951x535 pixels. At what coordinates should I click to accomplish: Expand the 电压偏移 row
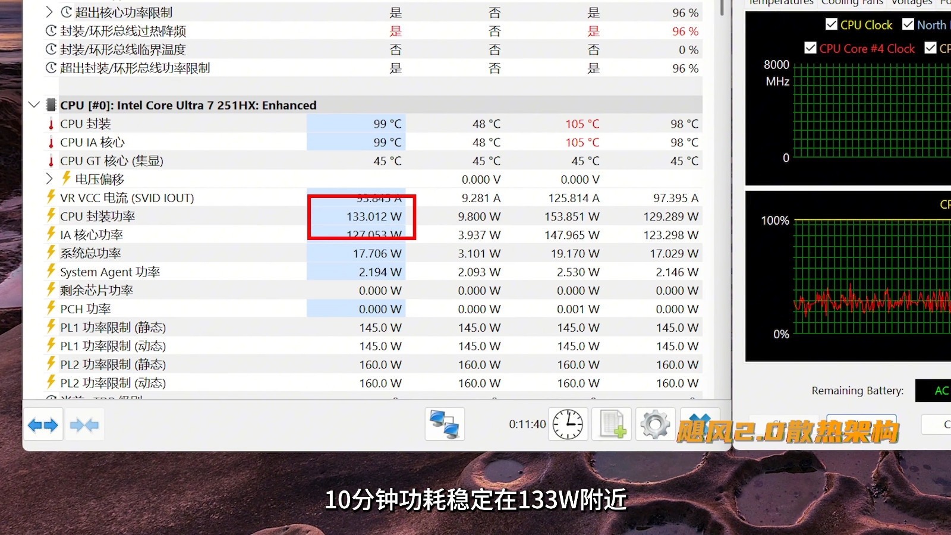(x=49, y=179)
